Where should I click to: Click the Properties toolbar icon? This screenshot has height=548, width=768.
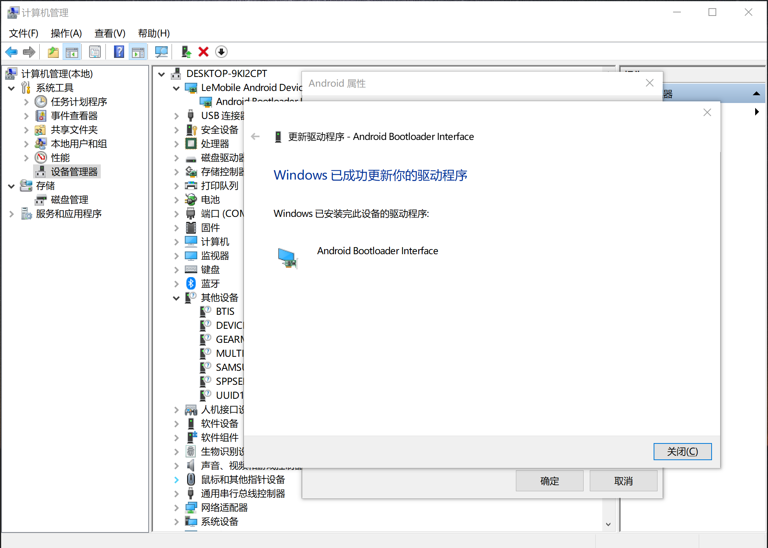coord(95,52)
